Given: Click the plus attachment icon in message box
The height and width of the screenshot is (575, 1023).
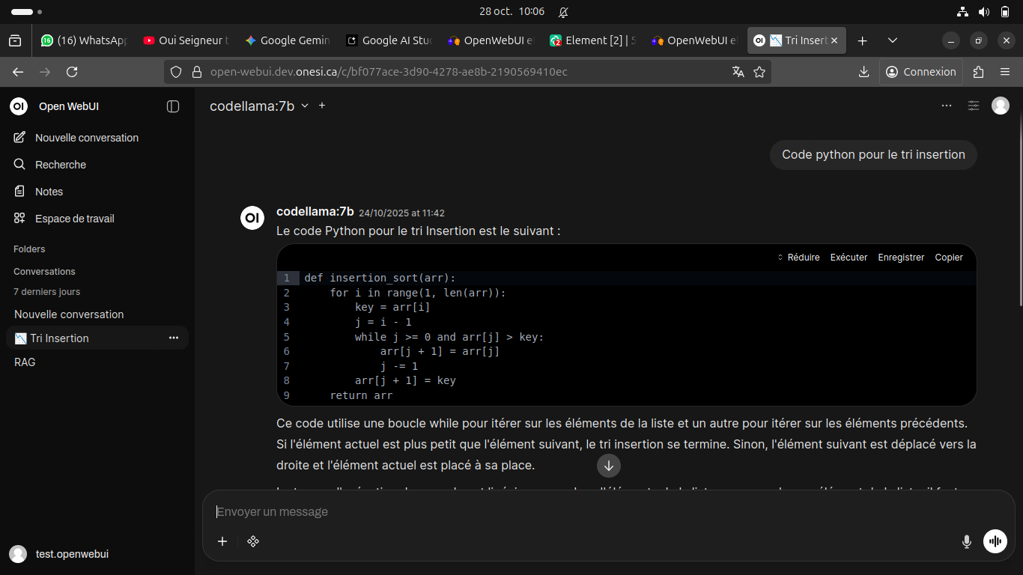Looking at the screenshot, I should click(x=222, y=541).
